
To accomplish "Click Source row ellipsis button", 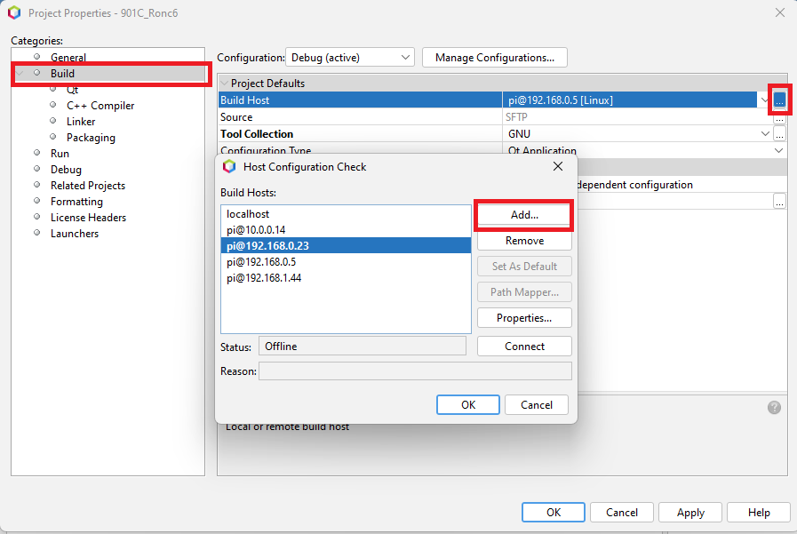I will (779, 119).
